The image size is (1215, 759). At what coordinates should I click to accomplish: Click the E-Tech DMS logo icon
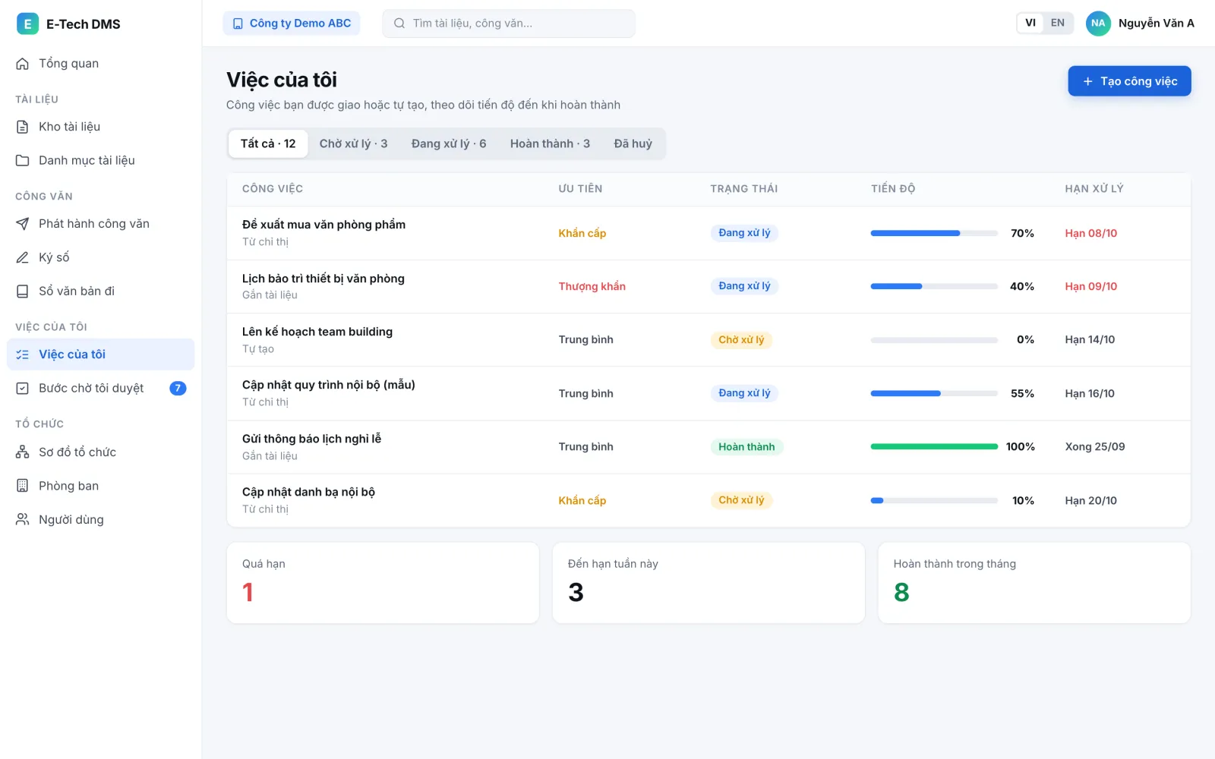tap(27, 24)
